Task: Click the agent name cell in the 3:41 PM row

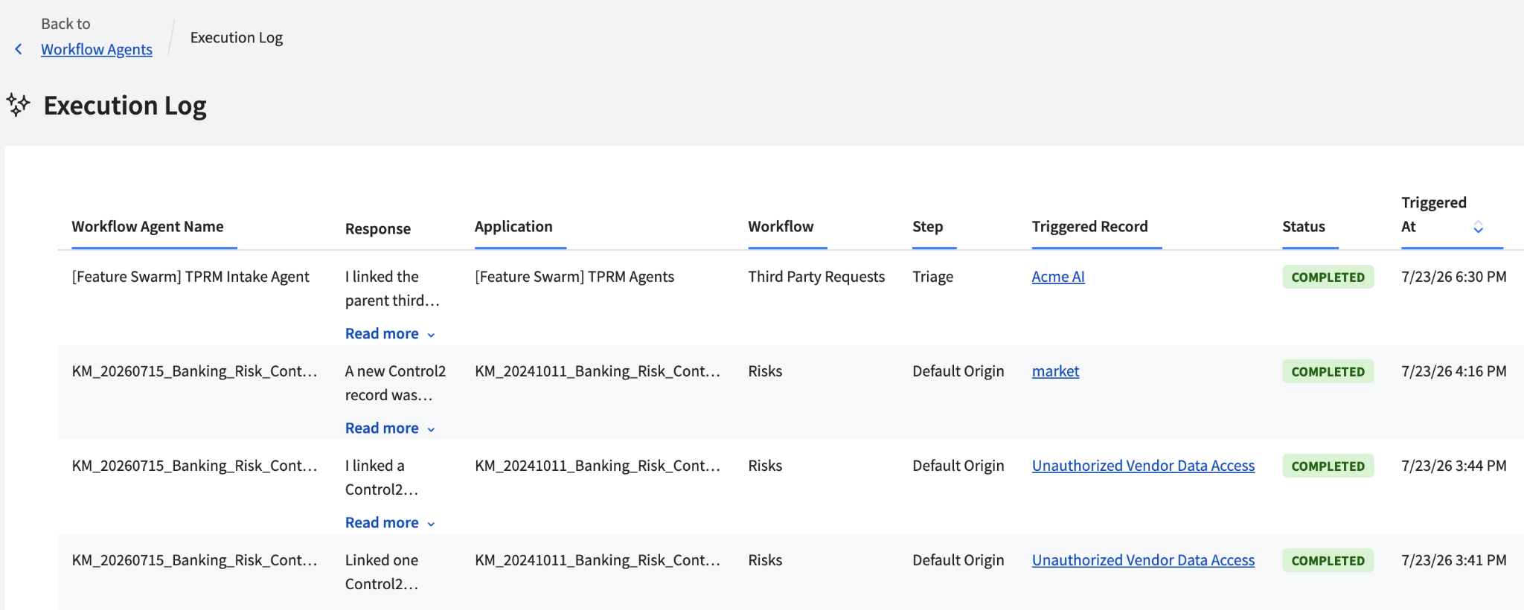Action: 194,560
